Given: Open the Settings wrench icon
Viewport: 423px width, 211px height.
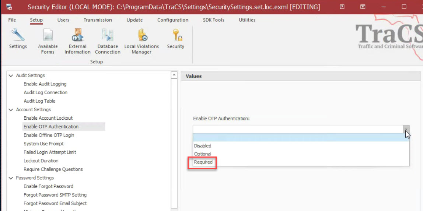Looking at the screenshot, I should [x=18, y=36].
